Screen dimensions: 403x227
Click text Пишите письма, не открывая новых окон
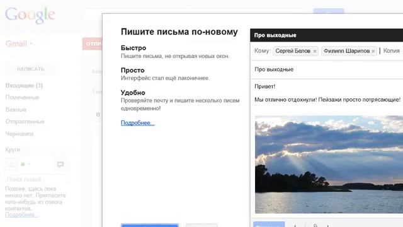click(175, 56)
